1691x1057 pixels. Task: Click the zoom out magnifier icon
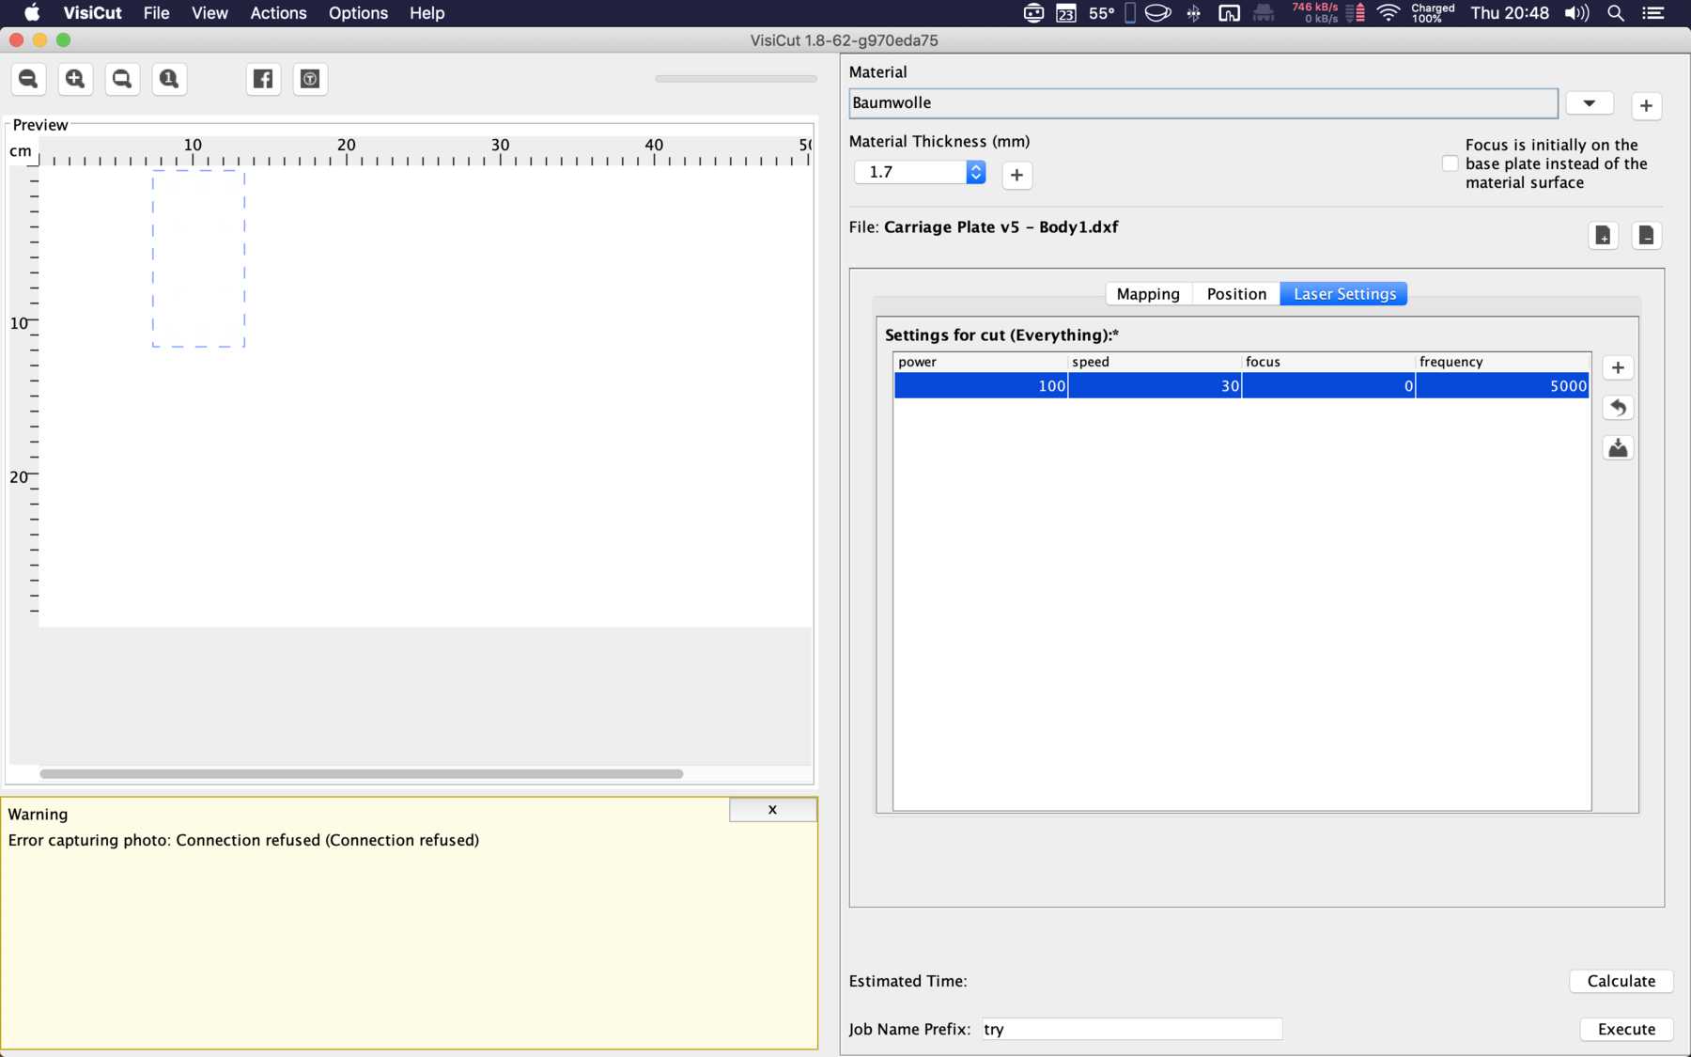tap(28, 79)
